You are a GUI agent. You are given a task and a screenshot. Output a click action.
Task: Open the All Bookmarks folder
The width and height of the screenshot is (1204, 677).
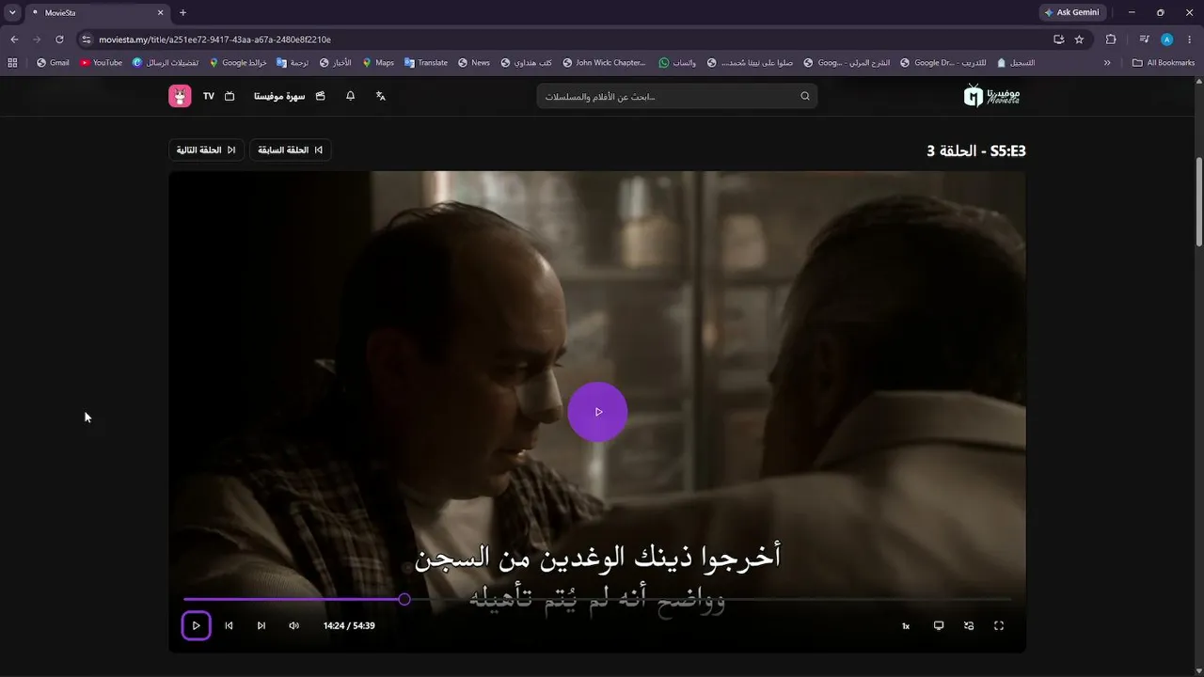1164,63
